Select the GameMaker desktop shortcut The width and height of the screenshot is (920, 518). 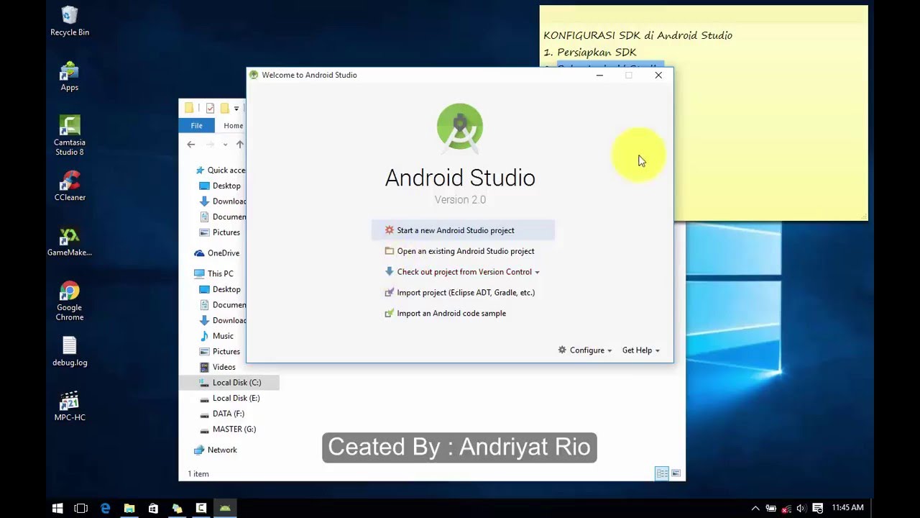[70, 242]
